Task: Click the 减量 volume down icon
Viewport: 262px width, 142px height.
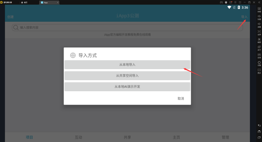Action: click(x=259, y=25)
